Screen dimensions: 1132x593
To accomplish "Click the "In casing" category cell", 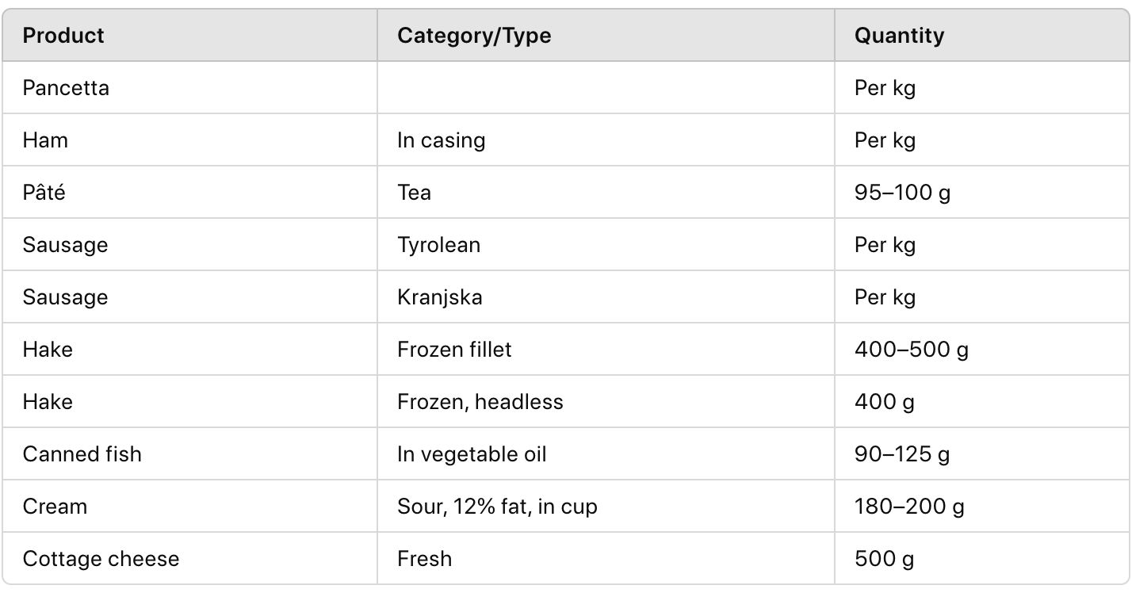I will [x=441, y=140].
